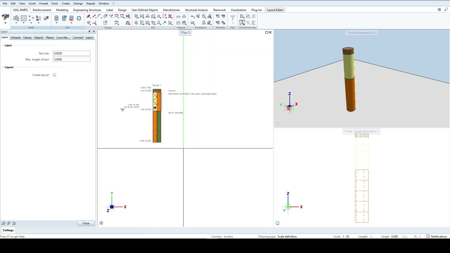
Task: Click the ruler measure icon
Action: click(x=178, y=17)
